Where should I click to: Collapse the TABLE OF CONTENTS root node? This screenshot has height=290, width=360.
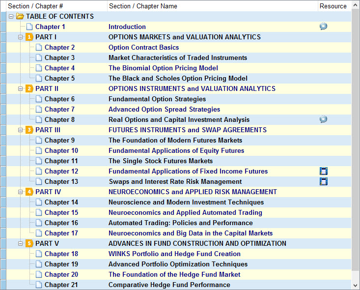click(11, 16)
